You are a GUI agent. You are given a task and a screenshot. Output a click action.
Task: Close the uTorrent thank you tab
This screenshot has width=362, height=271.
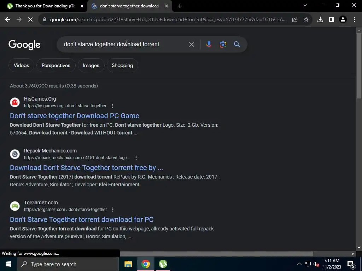82,6
